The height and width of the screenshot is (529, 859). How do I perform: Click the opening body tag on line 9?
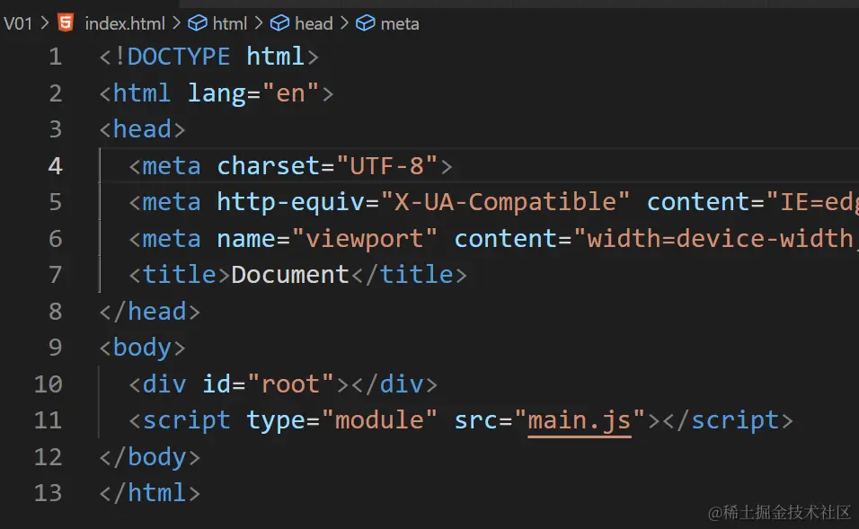tap(142, 348)
